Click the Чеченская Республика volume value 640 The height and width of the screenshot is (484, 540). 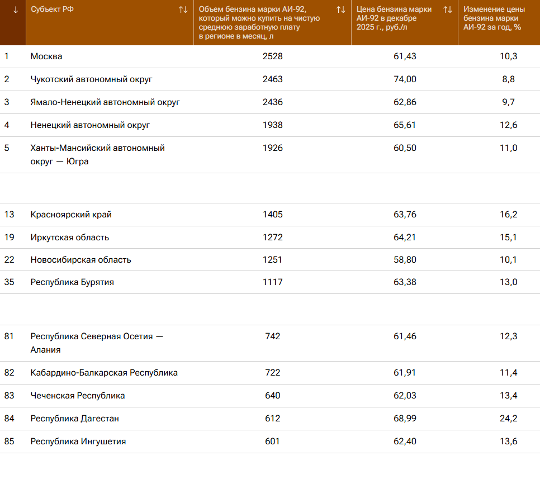click(272, 396)
